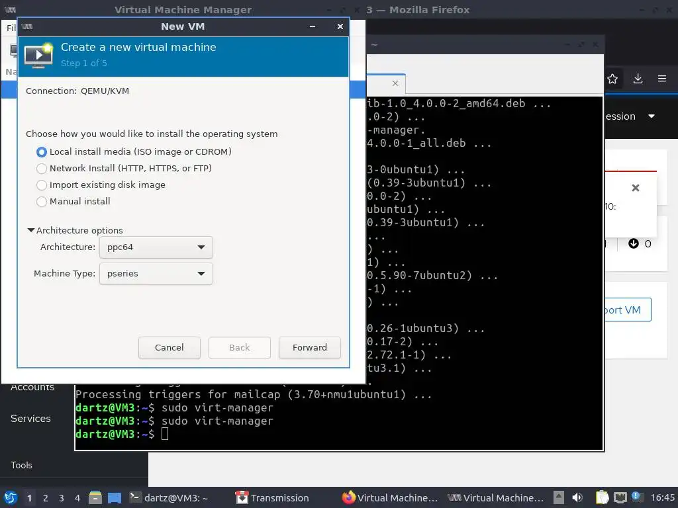Open Firefox downloads panel
Screen dimensions: 678x508
[x=638, y=79]
